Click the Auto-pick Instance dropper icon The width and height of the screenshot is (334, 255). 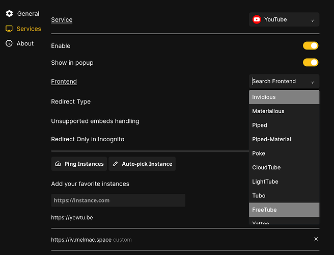pyautogui.click(x=115, y=164)
